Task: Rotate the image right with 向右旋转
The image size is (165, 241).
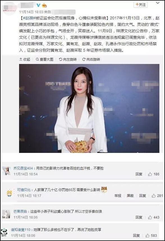Action: (91, 59)
